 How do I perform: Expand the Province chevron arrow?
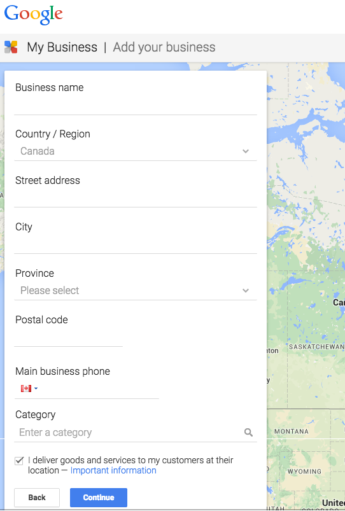[x=246, y=290]
